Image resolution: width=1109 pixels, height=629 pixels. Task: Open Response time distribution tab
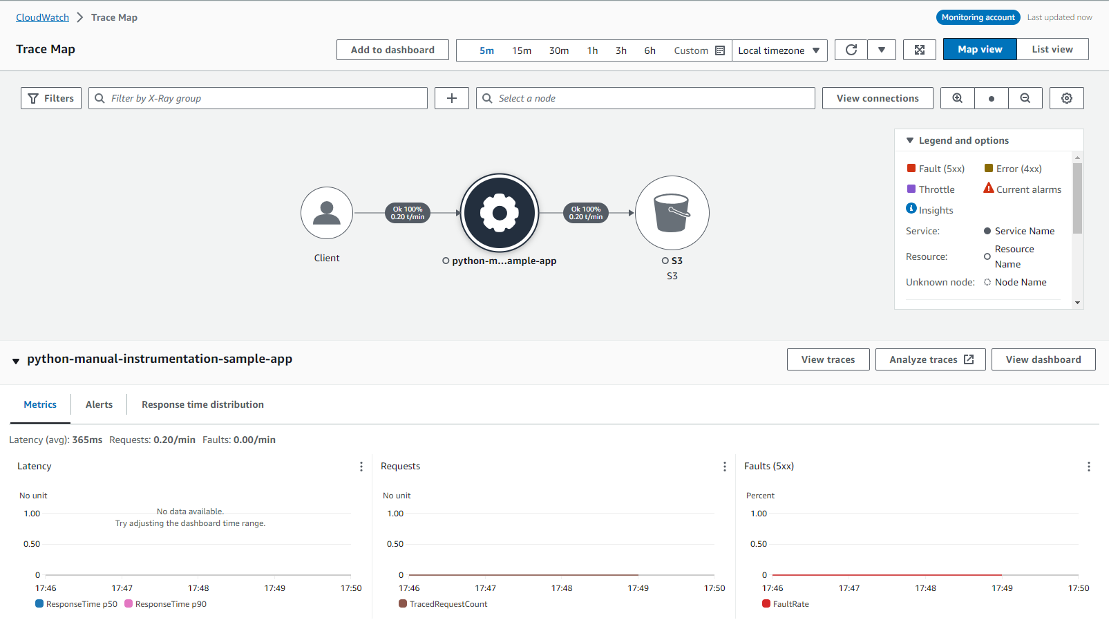pos(202,404)
